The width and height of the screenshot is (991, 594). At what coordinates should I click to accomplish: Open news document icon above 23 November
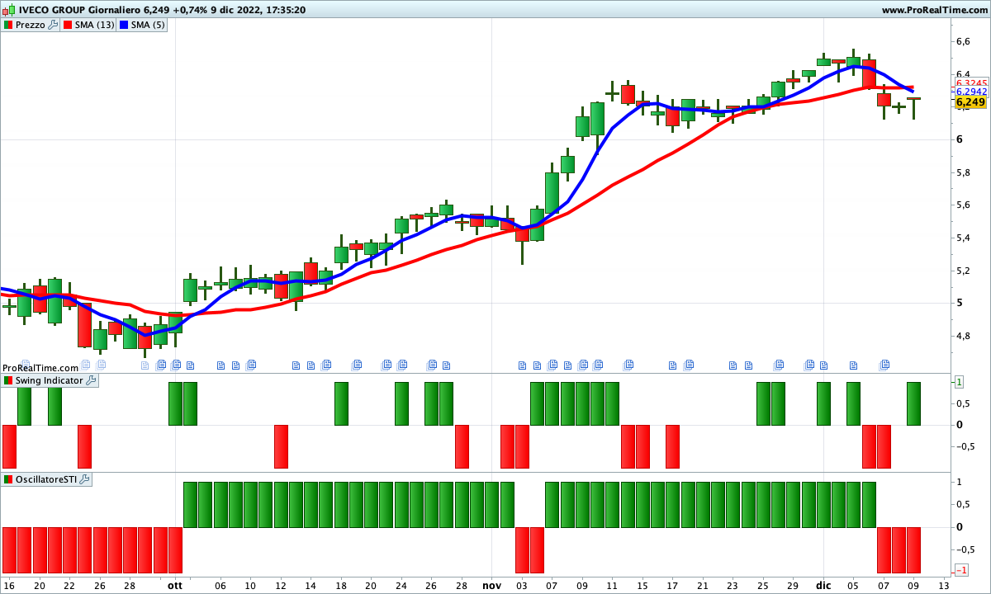click(733, 364)
